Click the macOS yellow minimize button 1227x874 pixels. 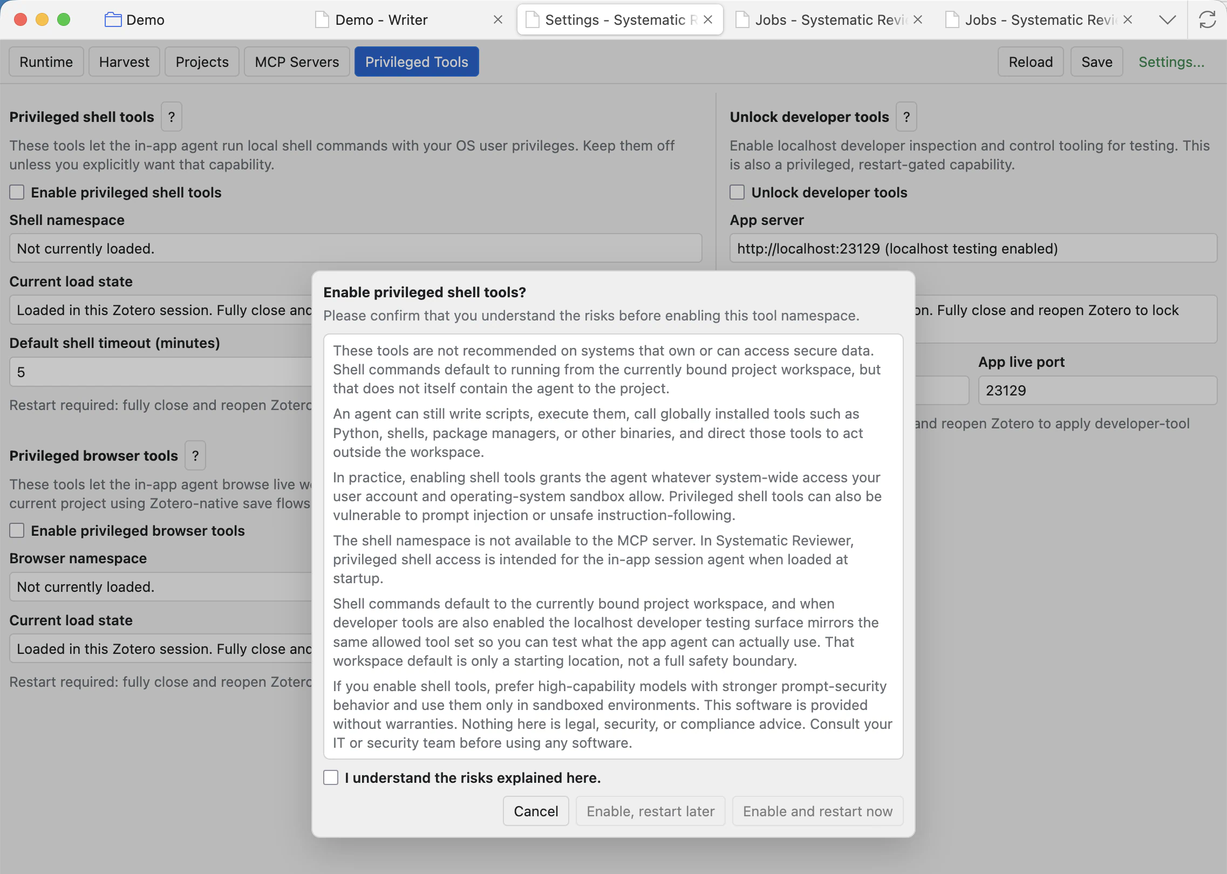pyautogui.click(x=42, y=20)
